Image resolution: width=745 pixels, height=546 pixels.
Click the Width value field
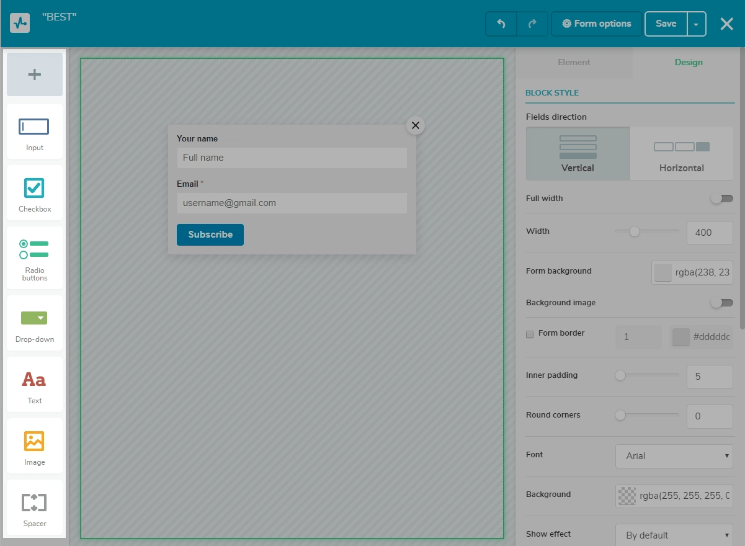point(710,233)
